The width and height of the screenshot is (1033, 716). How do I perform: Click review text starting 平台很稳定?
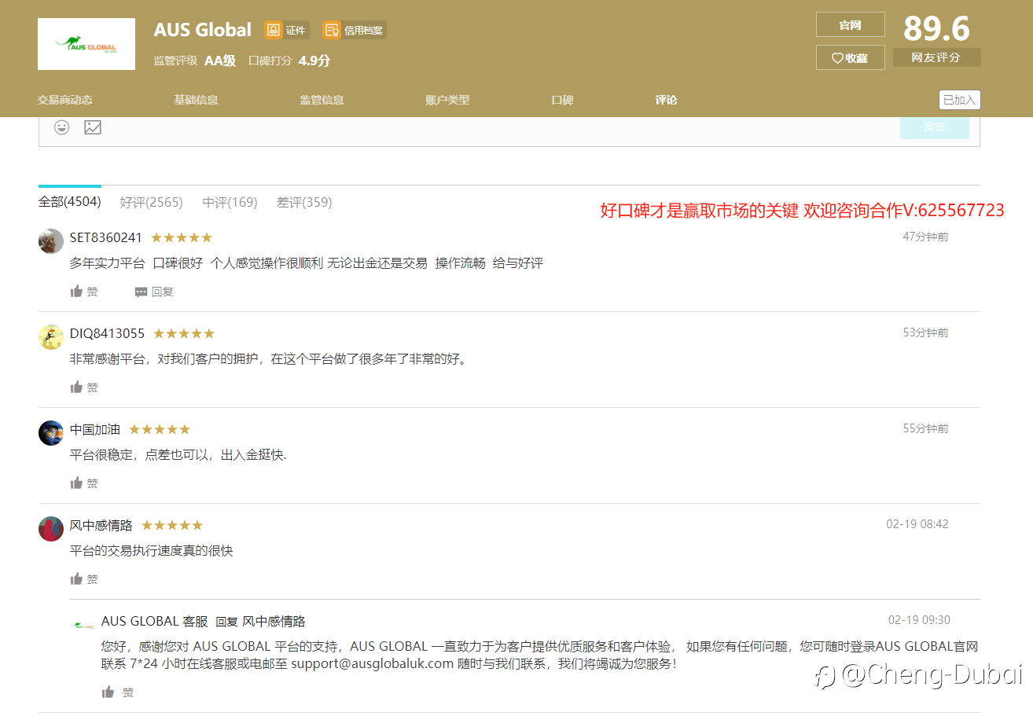click(x=178, y=455)
